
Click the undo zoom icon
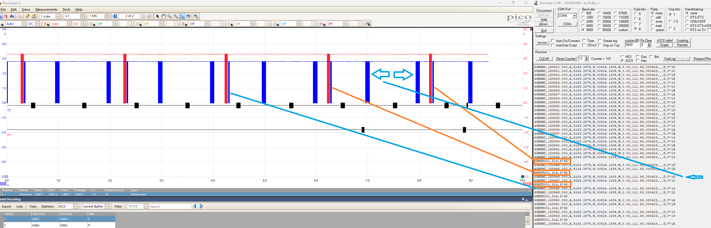(188, 16)
